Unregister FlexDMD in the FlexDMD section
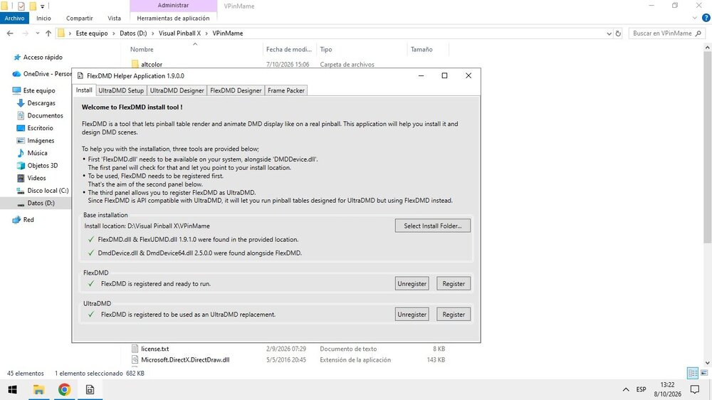This screenshot has height=400, width=712. coord(412,284)
